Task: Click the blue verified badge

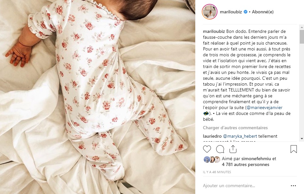Action: (x=246, y=12)
